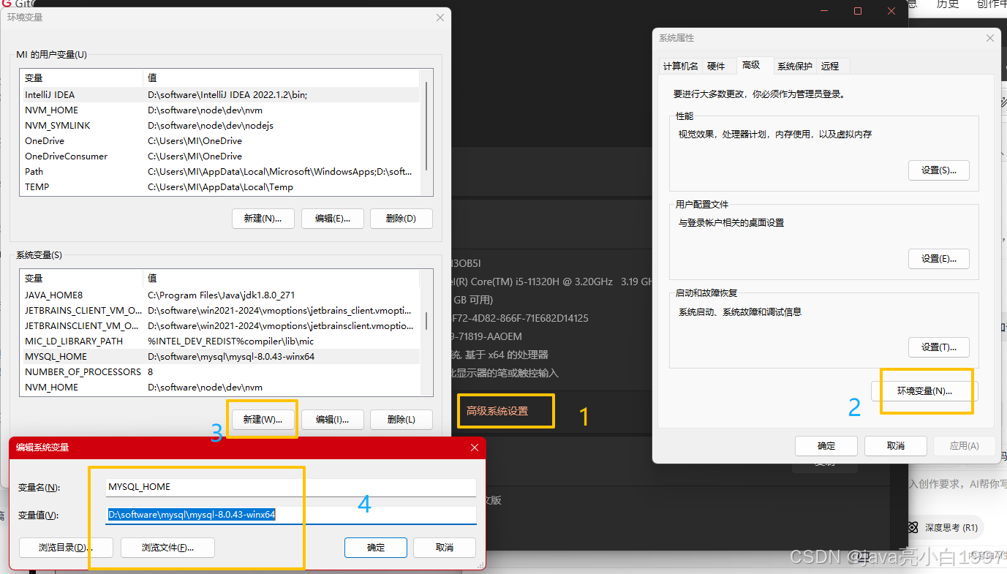
Task: Select the NUMBER_OF_PROCESSORS system variable
Action: pyautogui.click(x=219, y=372)
